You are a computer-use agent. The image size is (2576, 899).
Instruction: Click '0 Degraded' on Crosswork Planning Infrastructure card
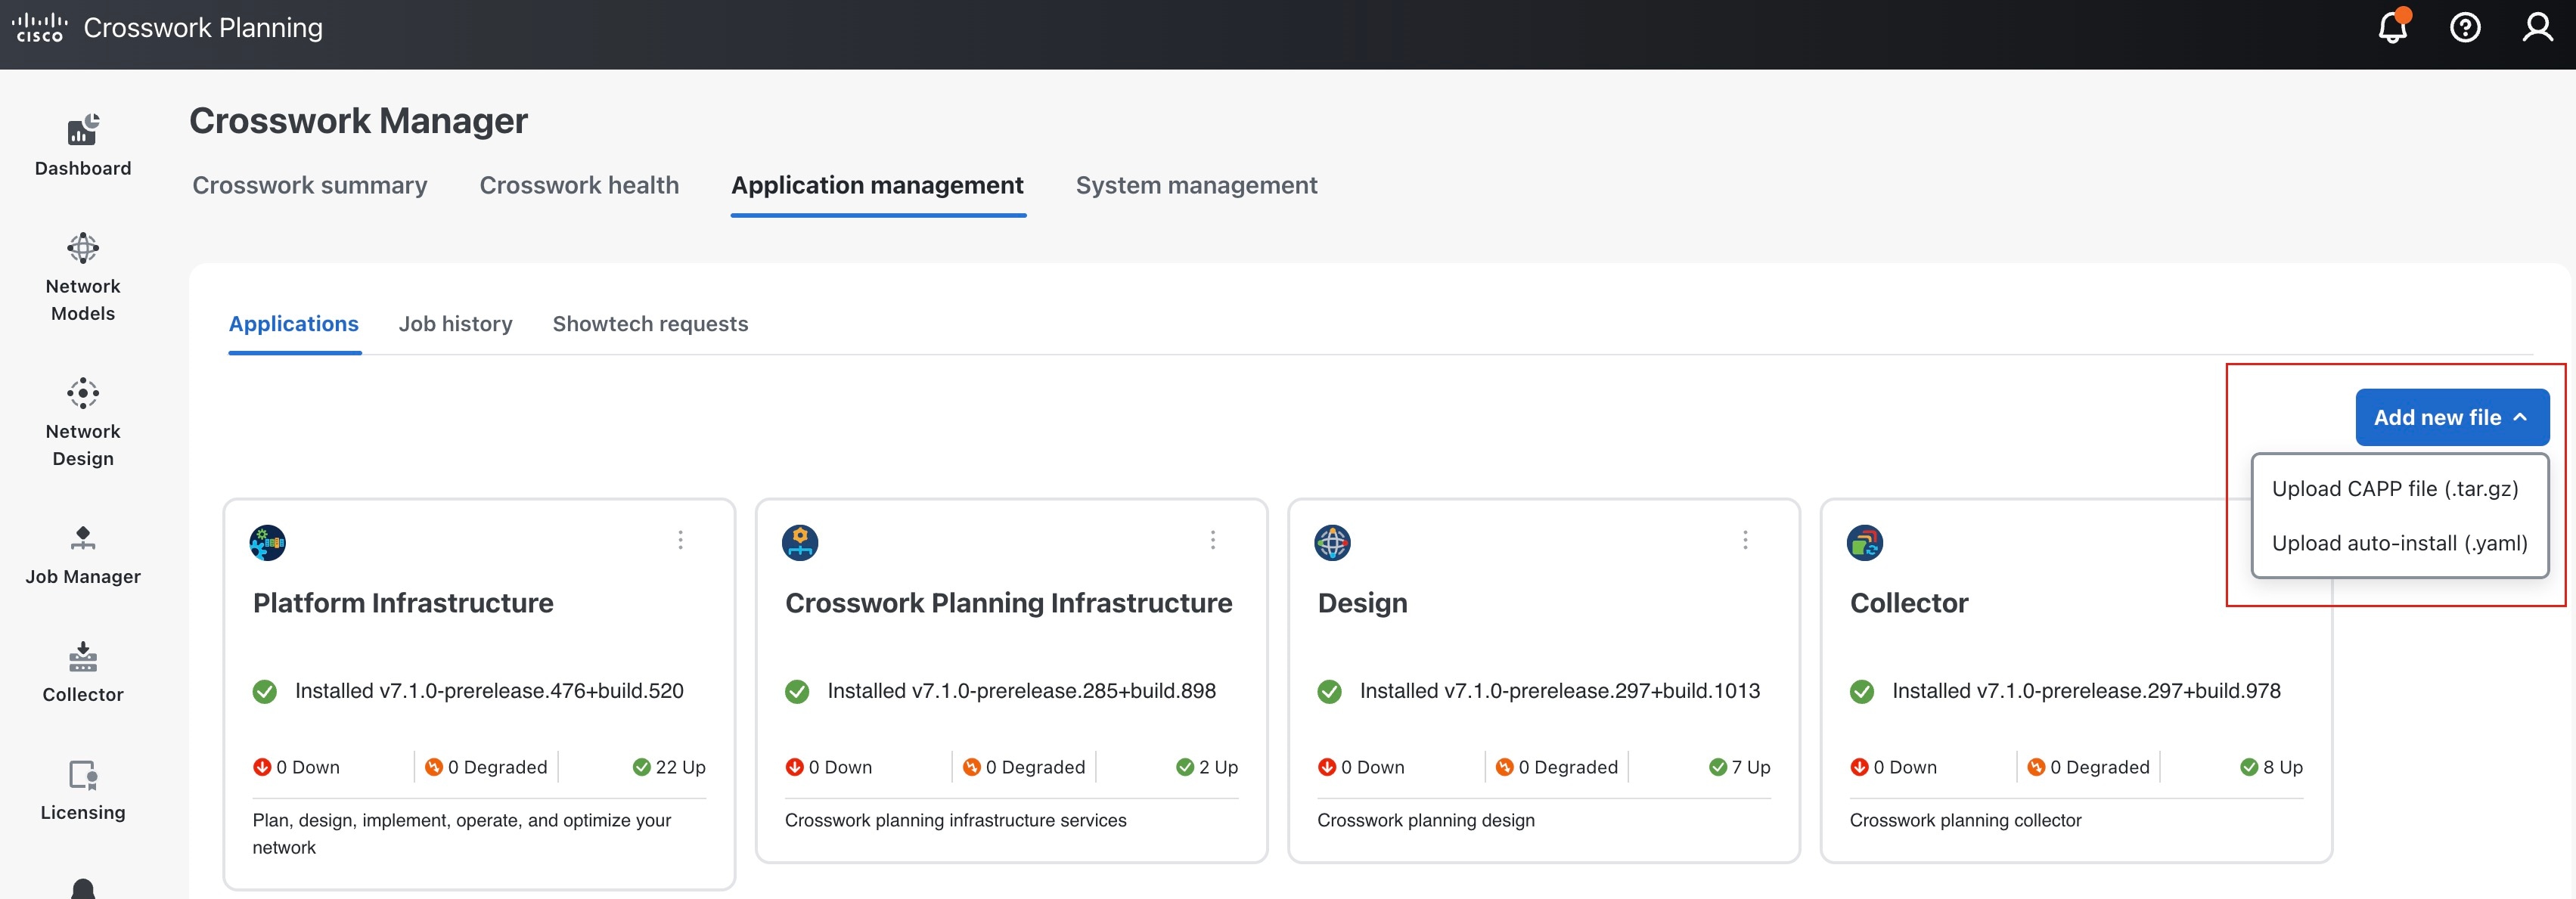pos(1035,767)
